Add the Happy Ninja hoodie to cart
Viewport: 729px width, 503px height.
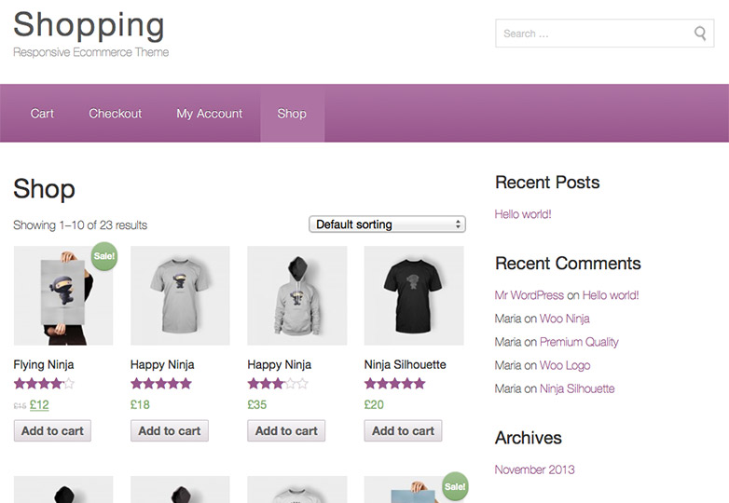(286, 431)
